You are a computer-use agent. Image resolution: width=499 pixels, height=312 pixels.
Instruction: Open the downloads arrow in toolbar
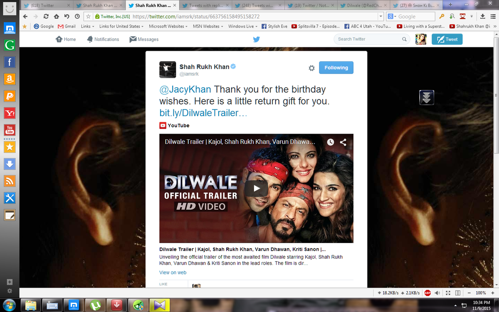[x=482, y=17]
